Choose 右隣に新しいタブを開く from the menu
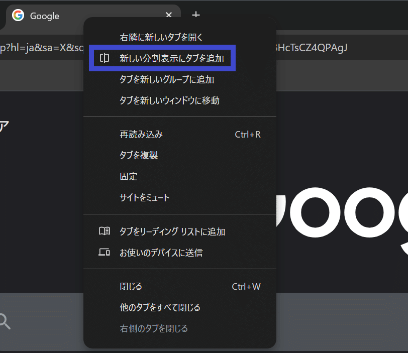Image resolution: width=408 pixels, height=353 pixels. coord(161,37)
